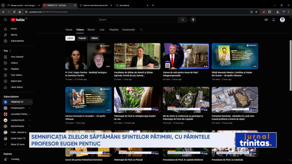This screenshot has width=292, height=164.
Task: Open the notifications bell
Action: pyautogui.click(x=274, y=20)
